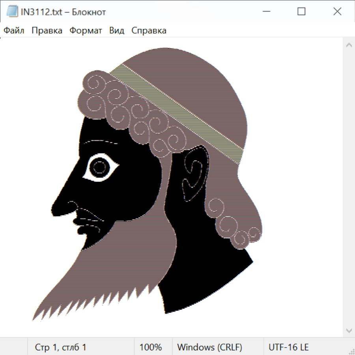This screenshot has height=355, width=355.
Task: Open the Справка menu
Action: click(149, 31)
